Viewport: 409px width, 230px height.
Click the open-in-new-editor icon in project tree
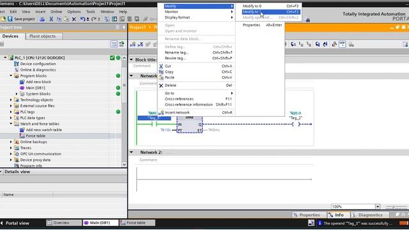[x=121, y=44]
